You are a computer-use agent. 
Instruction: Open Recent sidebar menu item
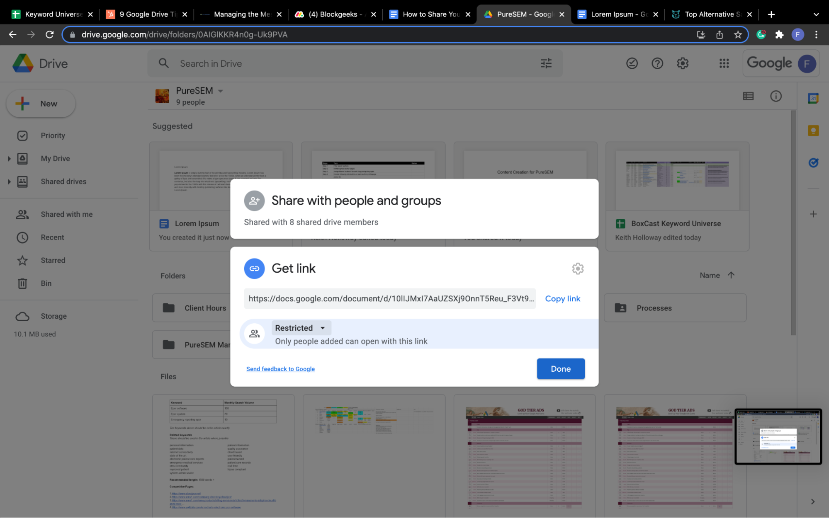pyautogui.click(x=53, y=237)
